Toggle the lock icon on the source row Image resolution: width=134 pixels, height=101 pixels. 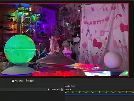(62, 89)
